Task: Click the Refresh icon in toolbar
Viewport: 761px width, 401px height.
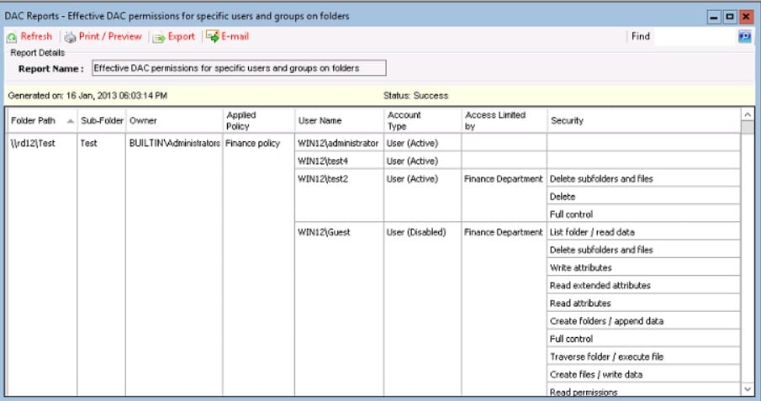Action: click(12, 37)
